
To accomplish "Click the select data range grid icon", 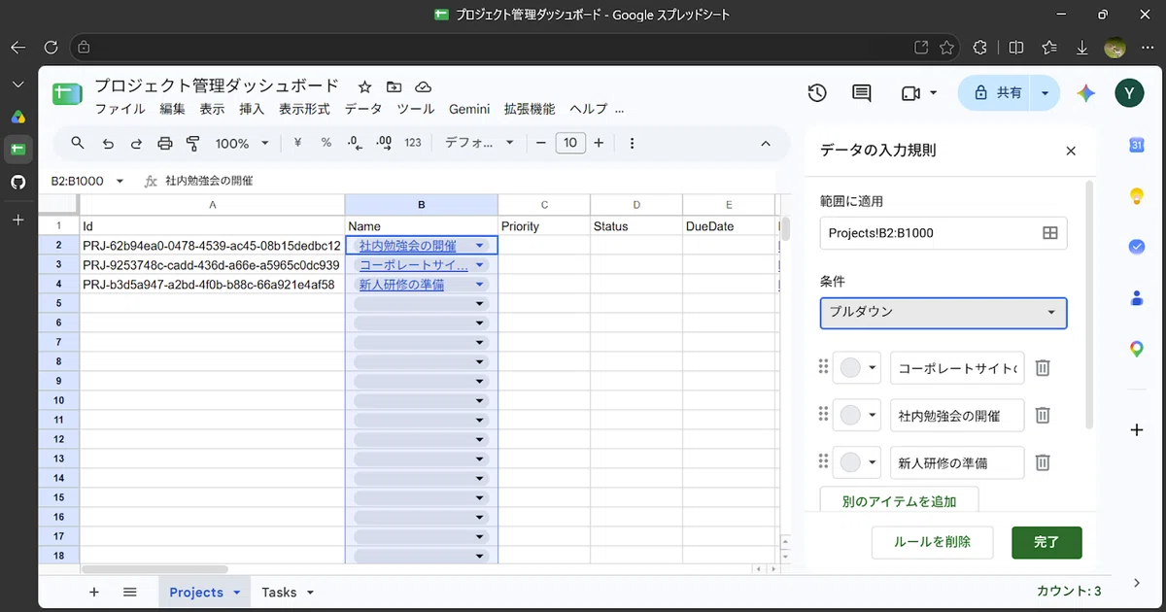I will click(1049, 233).
